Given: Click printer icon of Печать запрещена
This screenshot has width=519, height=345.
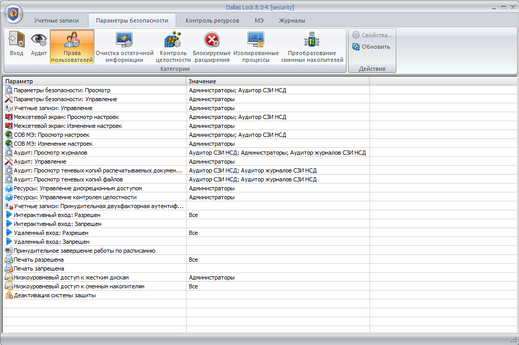Looking at the screenshot, I should (x=9, y=268).
